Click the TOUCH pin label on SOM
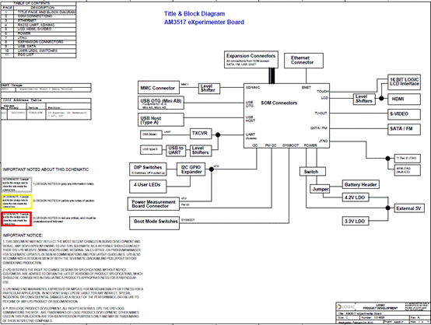The height and width of the screenshot is (325, 431). coord(322,92)
